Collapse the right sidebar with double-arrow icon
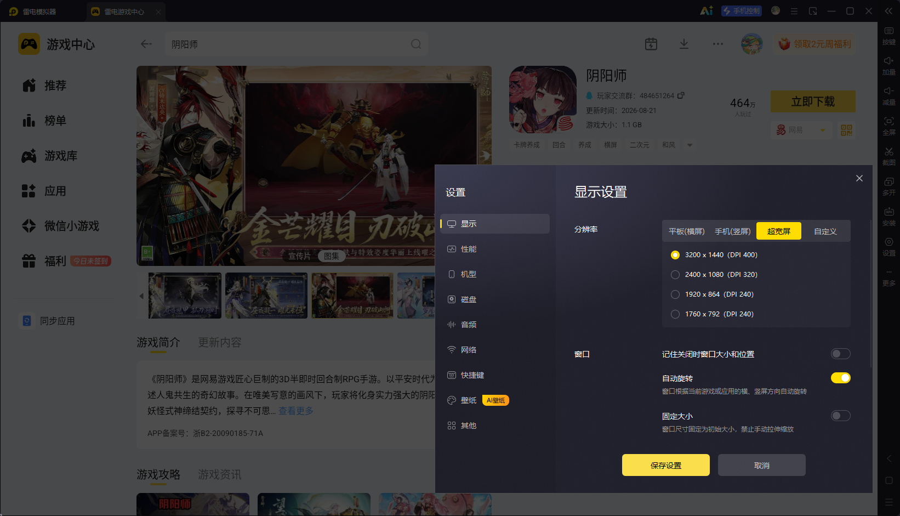This screenshot has width=900, height=516. (x=888, y=11)
